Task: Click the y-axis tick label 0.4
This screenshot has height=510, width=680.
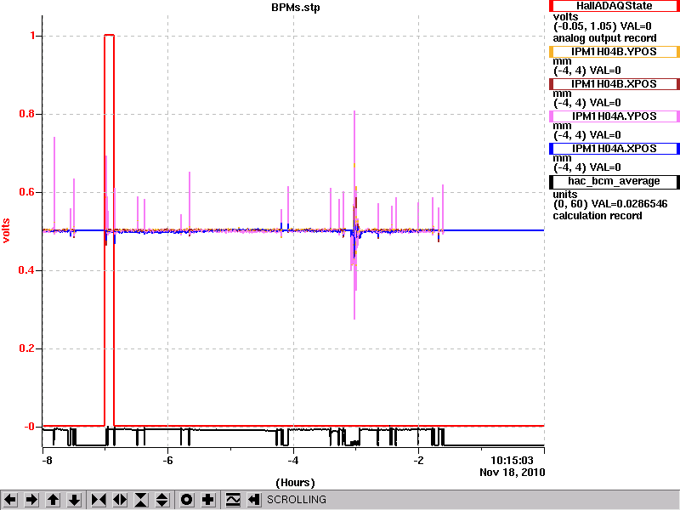Action: [x=27, y=270]
